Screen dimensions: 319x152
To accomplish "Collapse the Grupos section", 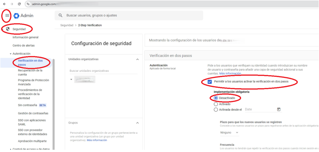I will click(137, 123).
